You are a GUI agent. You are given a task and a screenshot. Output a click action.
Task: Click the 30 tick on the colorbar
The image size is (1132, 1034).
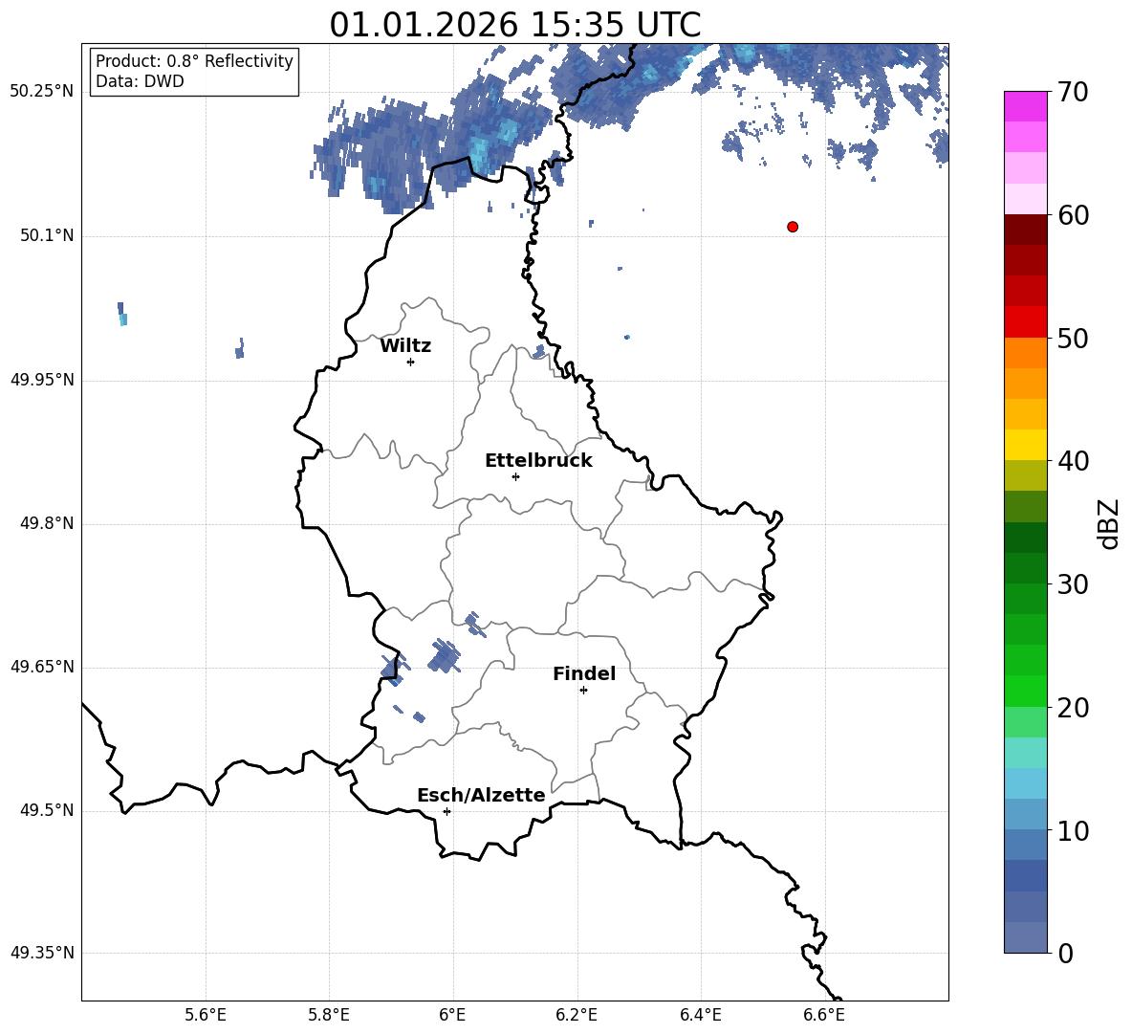click(x=1073, y=584)
